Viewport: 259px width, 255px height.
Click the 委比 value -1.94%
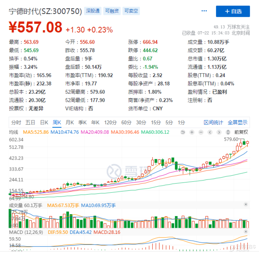pyautogui.click(x=150, y=67)
